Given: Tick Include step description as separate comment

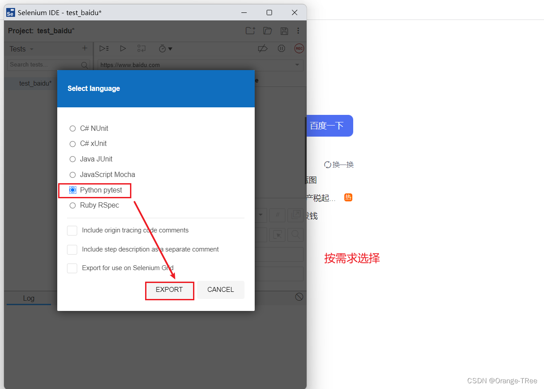Looking at the screenshot, I should pos(72,250).
